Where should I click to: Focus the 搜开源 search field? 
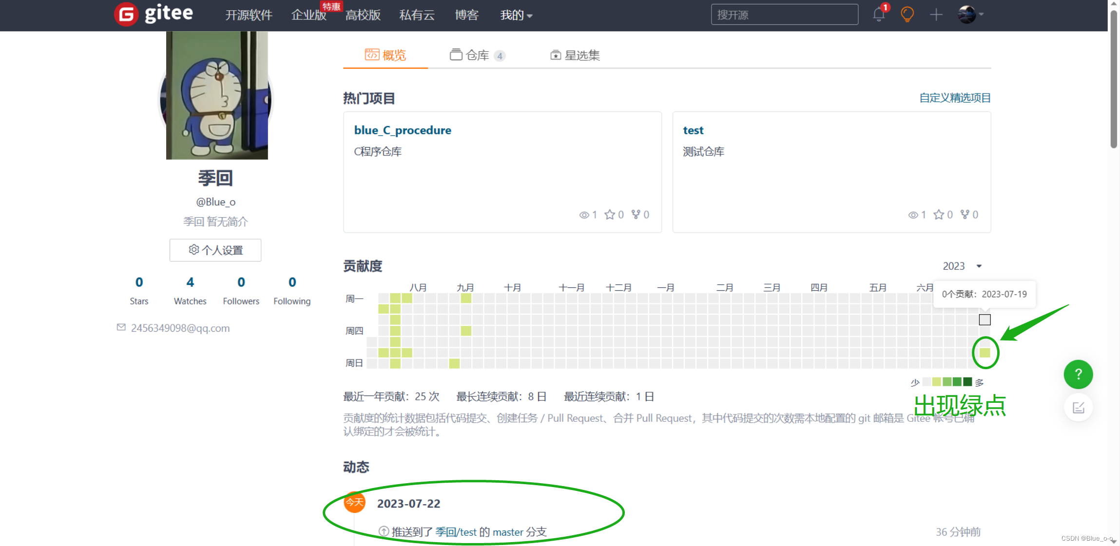coord(784,15)
